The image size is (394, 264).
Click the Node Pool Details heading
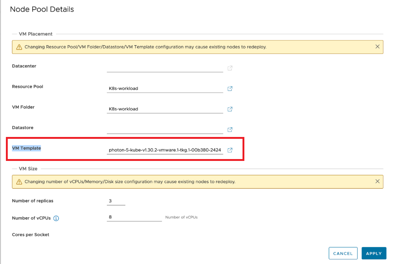(42, 9)
